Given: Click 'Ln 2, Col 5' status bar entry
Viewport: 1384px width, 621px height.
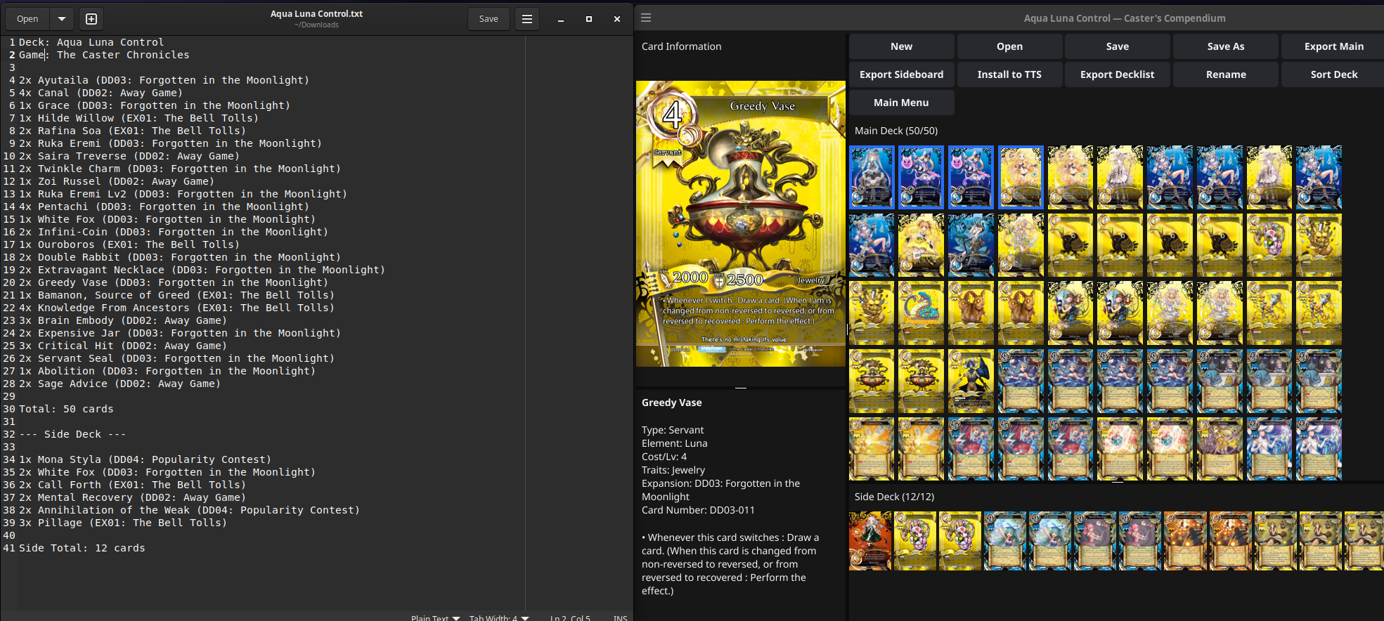Looking at the screenshot, I should pyautogui.click(x=570, y=617).
